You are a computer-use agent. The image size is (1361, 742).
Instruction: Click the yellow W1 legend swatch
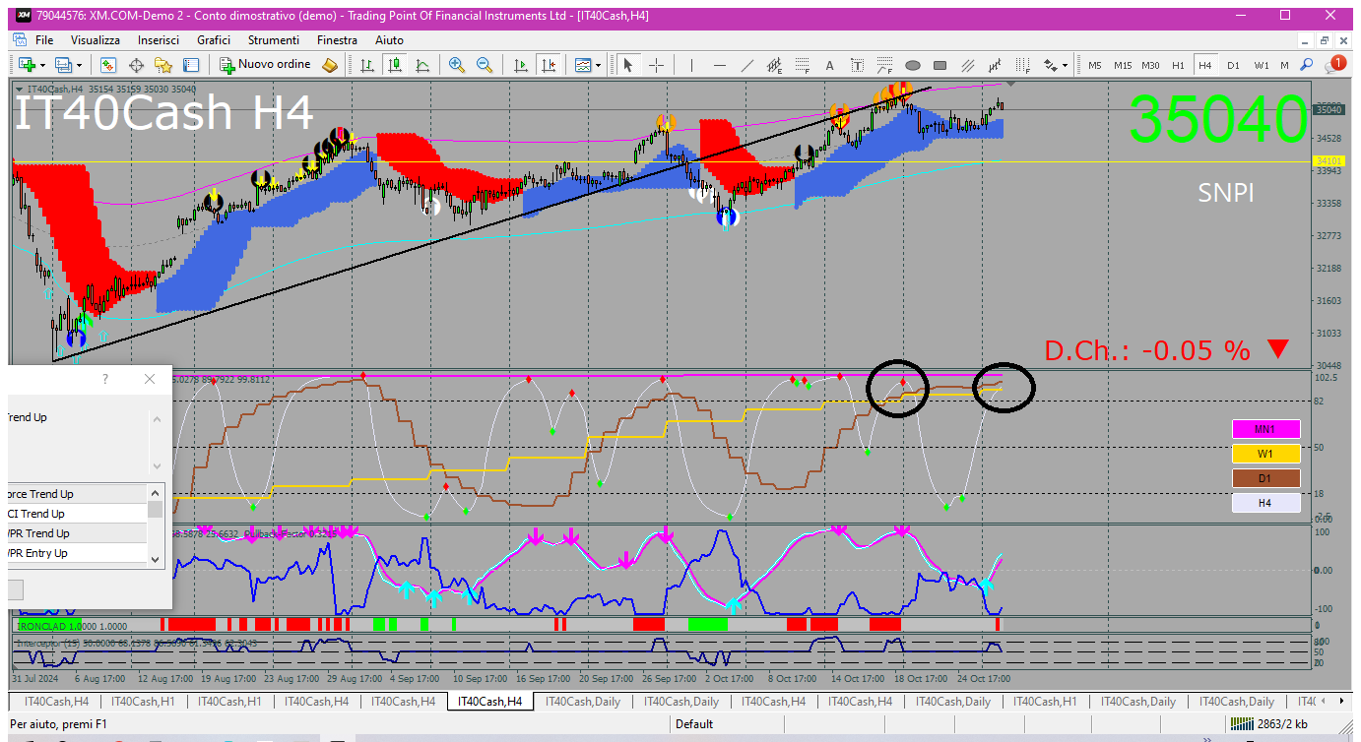click(x=1265, y=454)
